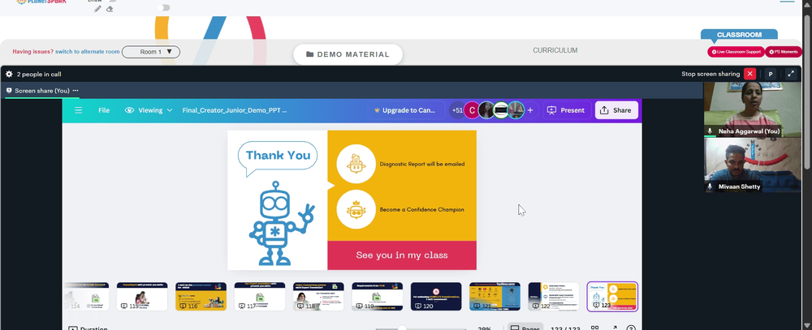Show the +51 collaborators list
This screenshot has width=812, height=330.
point(457,110)
